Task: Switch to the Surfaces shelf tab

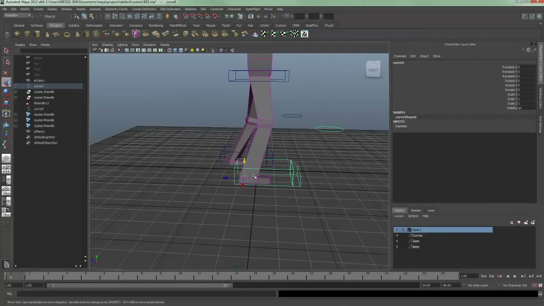Action: coord(37,25)
